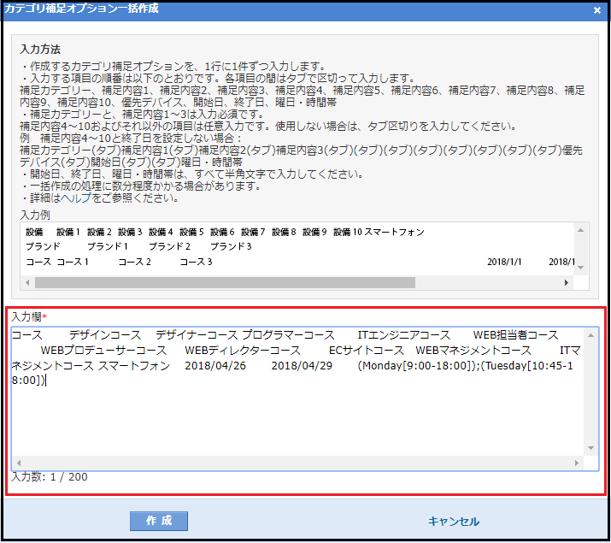Click the 入力欄 label
611x543 pixels.
point(29,316)
